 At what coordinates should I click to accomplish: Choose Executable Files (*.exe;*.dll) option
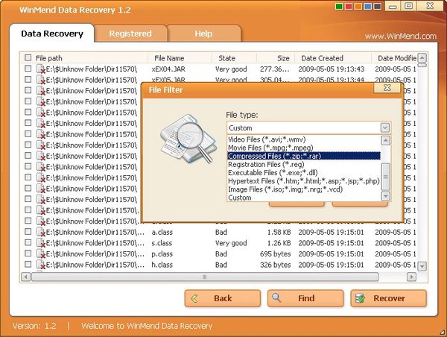click(x=304, y=172)
